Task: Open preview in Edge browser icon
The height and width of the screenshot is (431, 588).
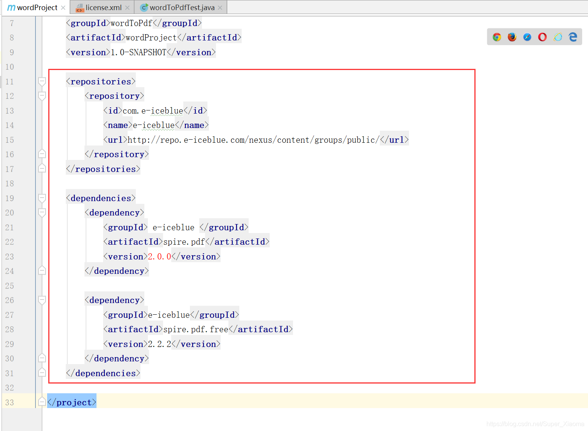Action: 573,37
